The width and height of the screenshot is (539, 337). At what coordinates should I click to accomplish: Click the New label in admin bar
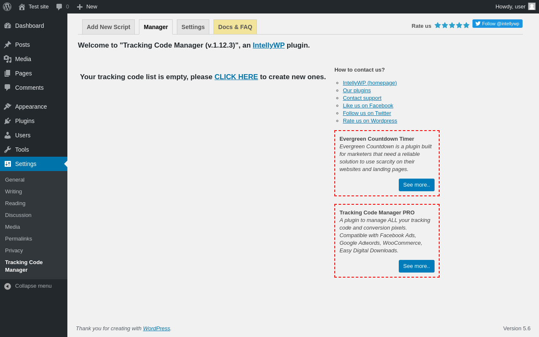pos(92,7)
